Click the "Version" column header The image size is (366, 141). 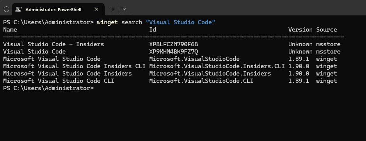coord(300,30)
